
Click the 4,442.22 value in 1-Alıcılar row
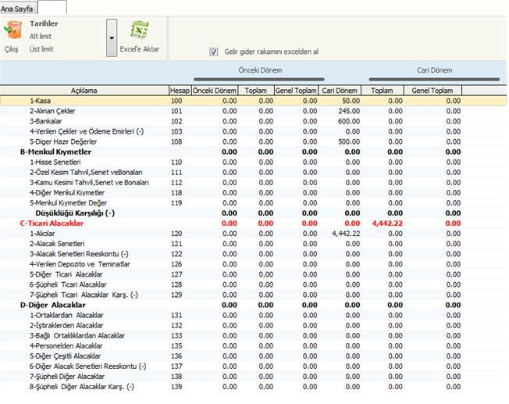click(x=345, y=233)
